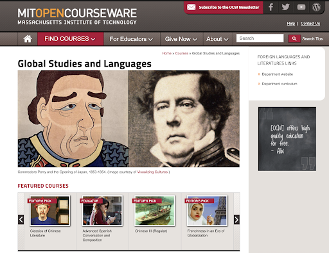Click the Massachusetts Institute of Technology text
Image resolution: width=329 pixels, height=253 pixels.
77,22
